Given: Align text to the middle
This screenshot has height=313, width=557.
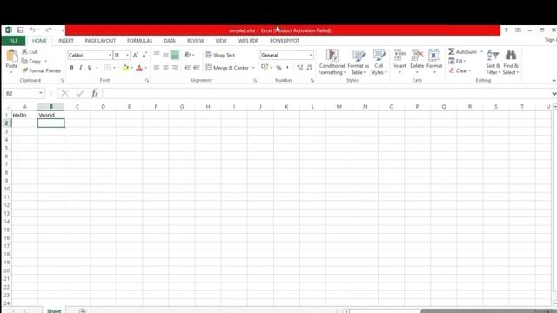Looking at the screenshot, I should [165, 55].
